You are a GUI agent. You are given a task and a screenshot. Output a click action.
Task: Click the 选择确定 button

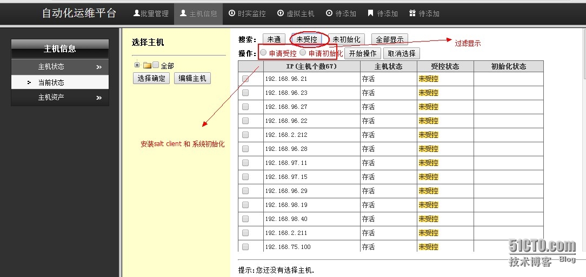point(151,78)
